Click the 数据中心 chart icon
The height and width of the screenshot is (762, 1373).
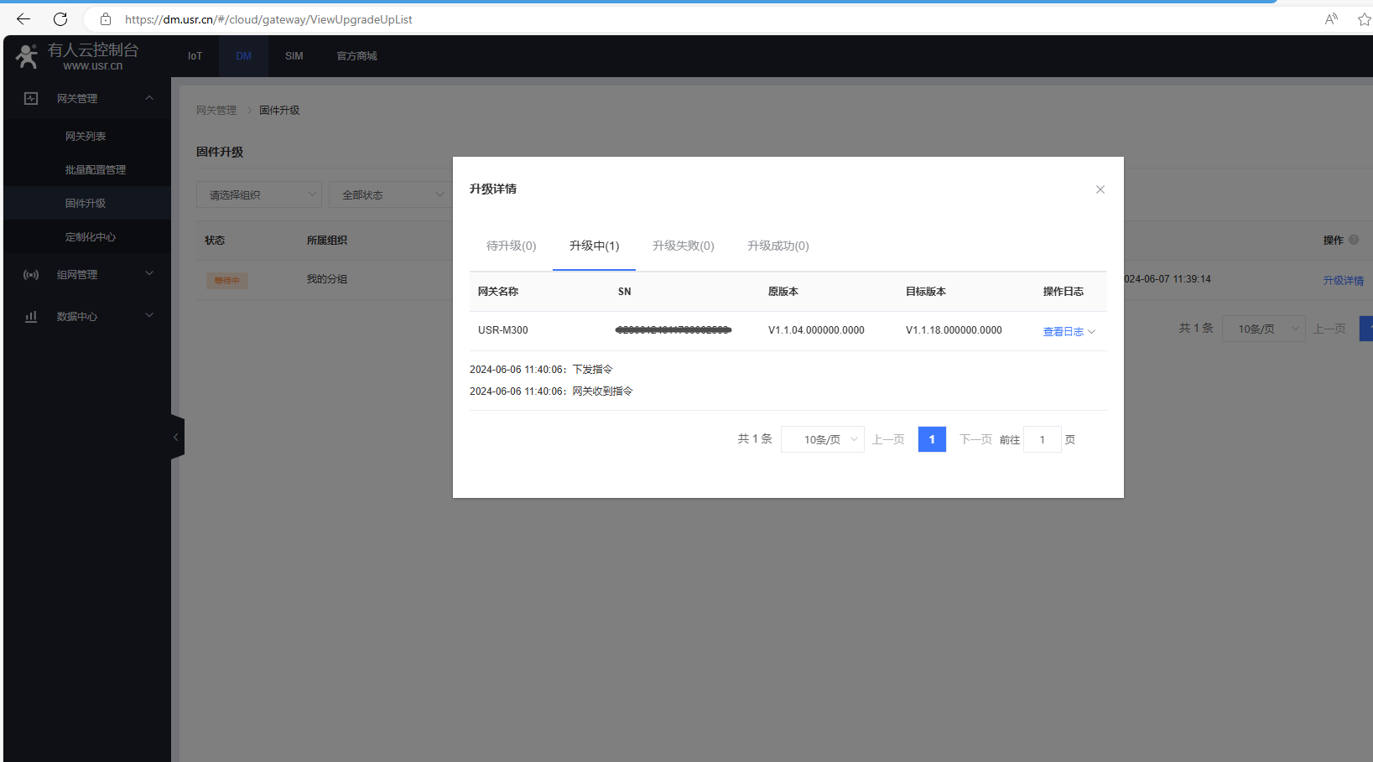31,316
